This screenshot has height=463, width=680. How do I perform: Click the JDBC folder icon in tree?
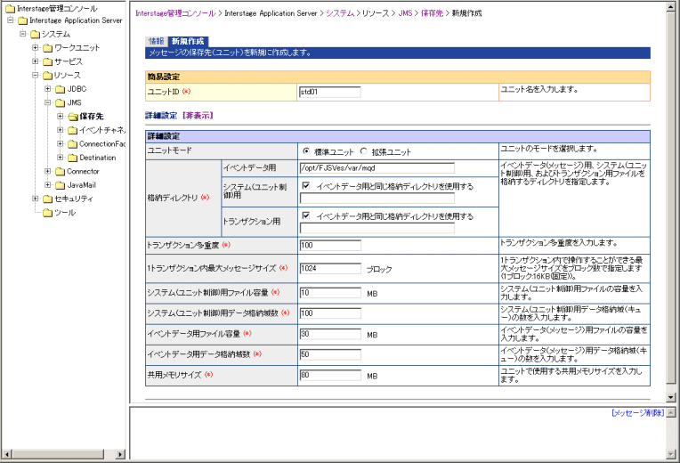pyautogui.click(x=59, y=89)
